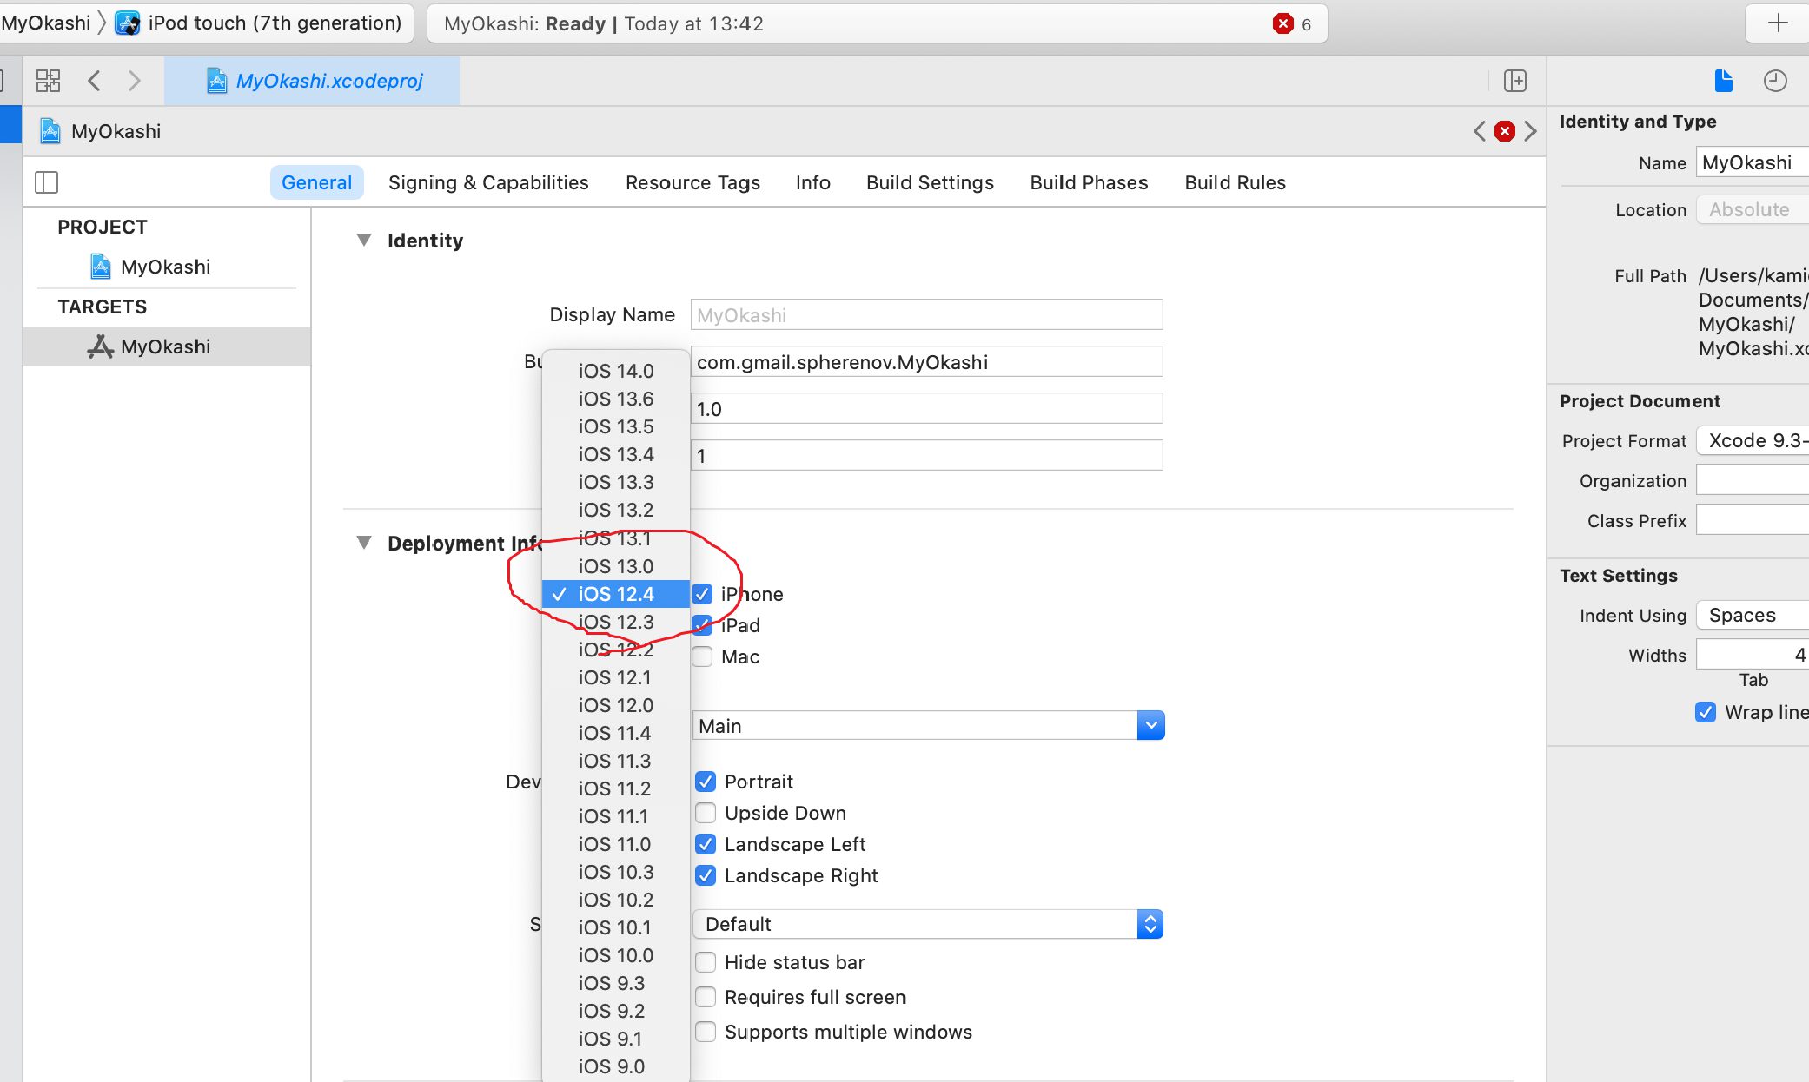This screenshot has height=1082, width=1809.
Task: Open the Resource Tags tab
Action: [692, 182]
